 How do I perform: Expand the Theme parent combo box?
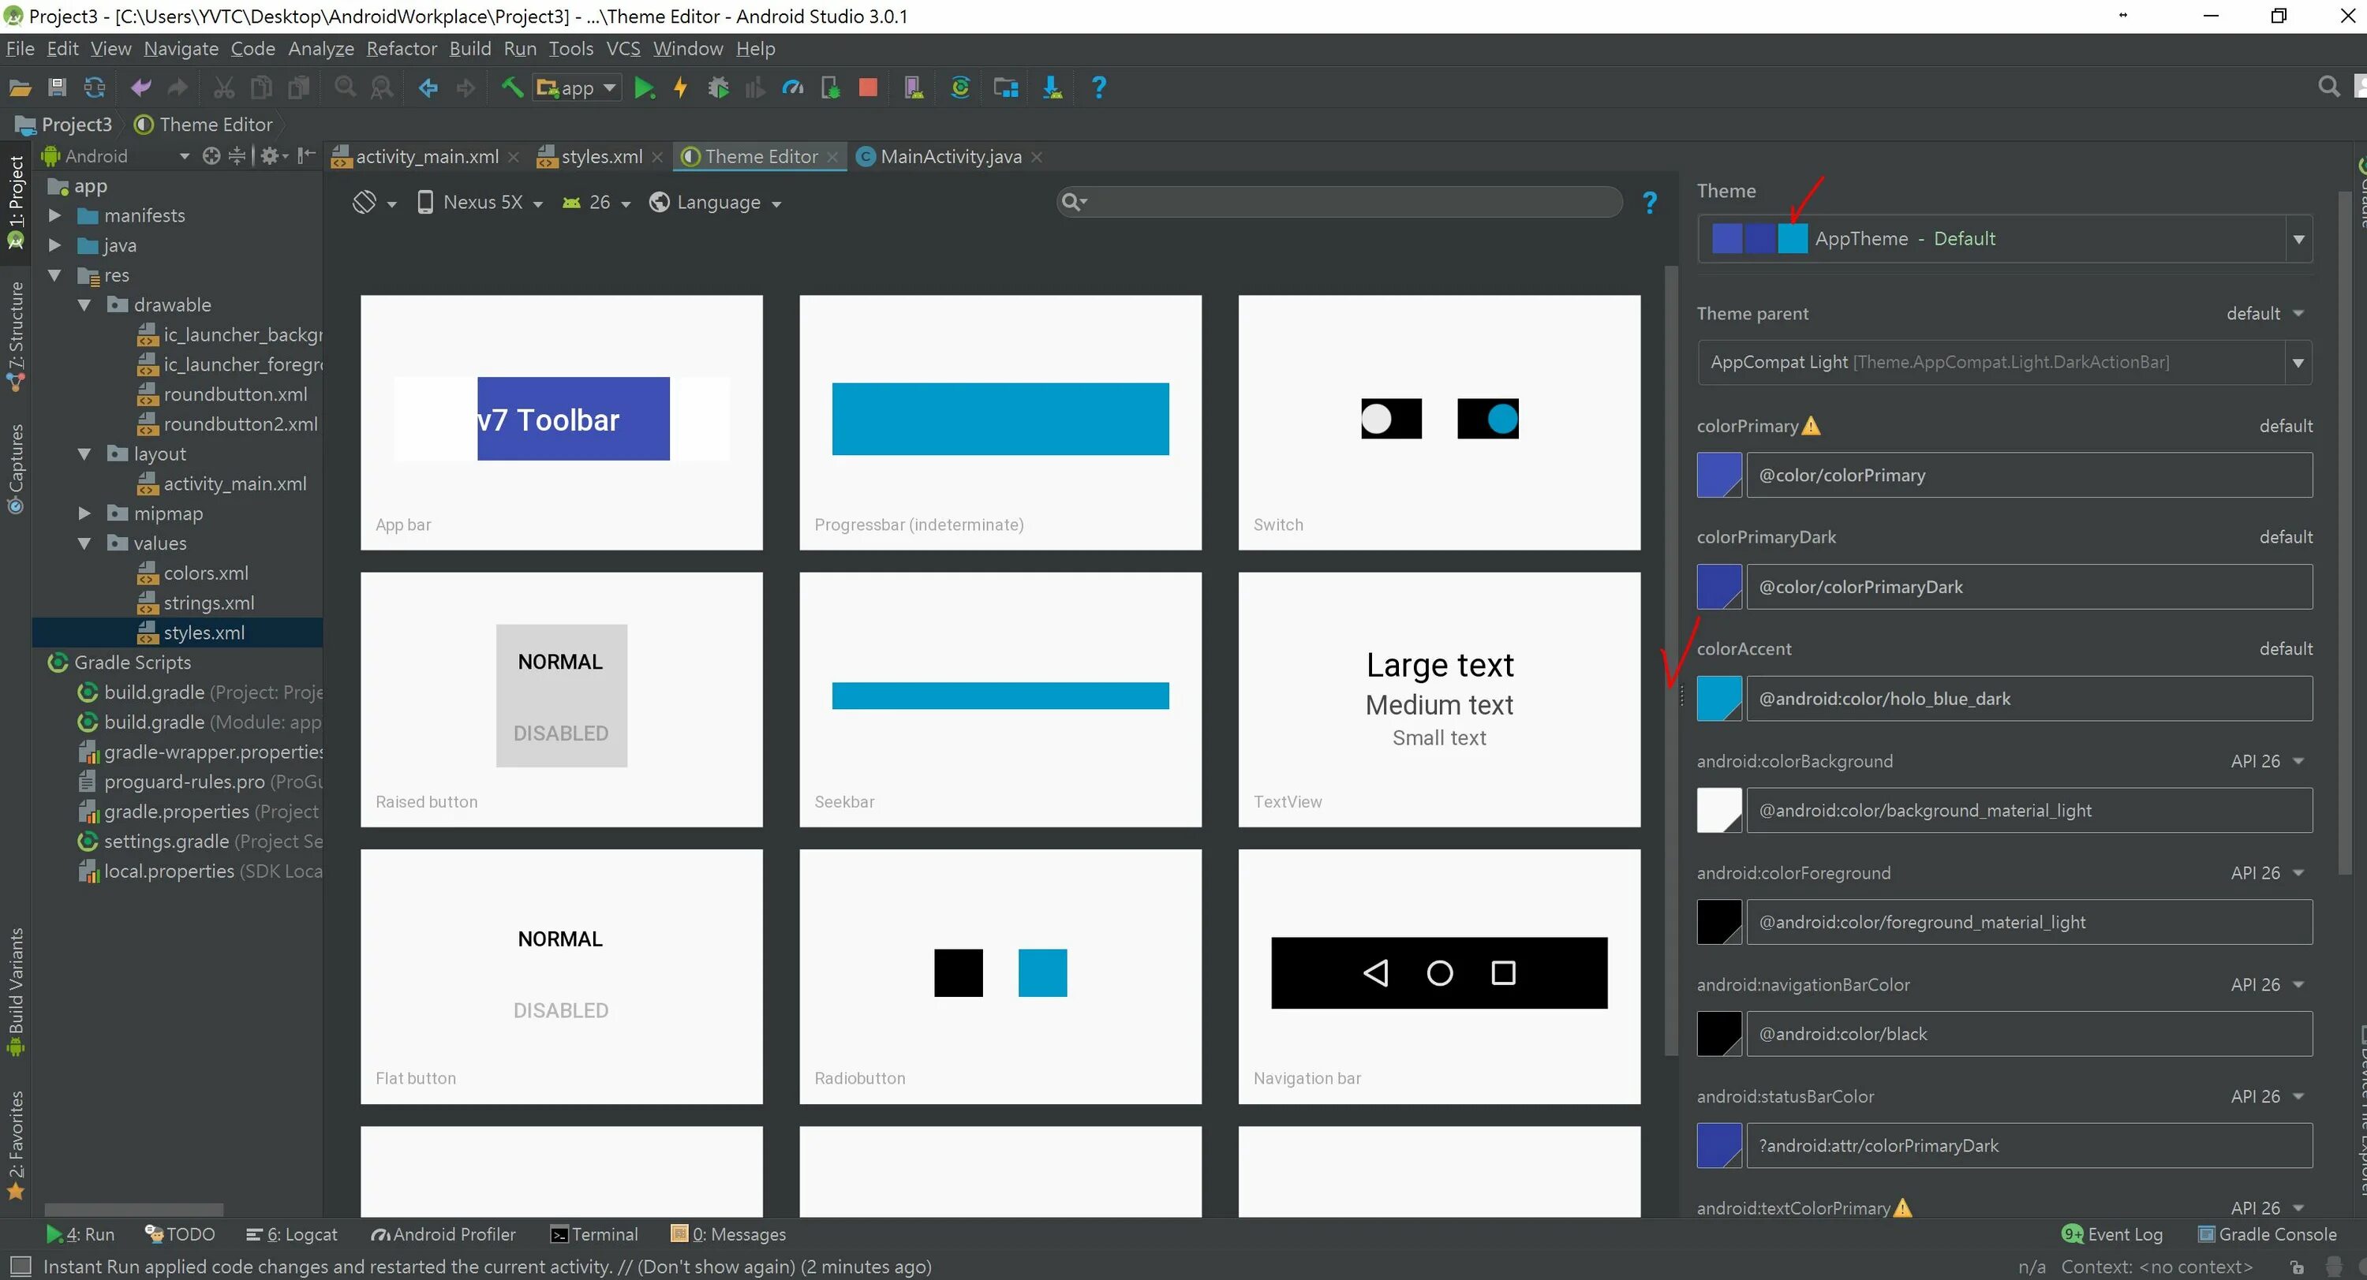point(2297,363)
